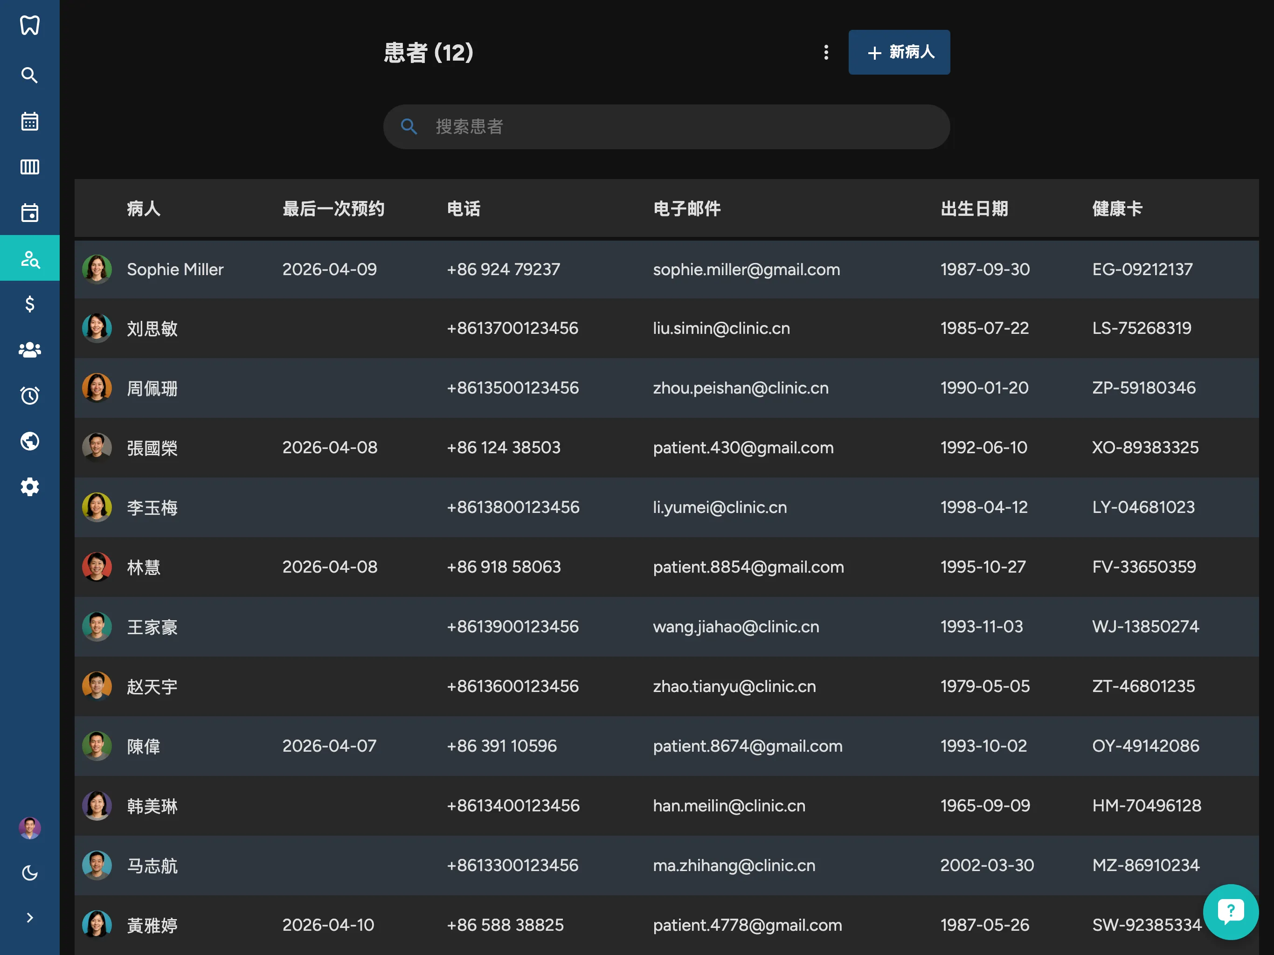1274x955 pixels.
Task: Toggle dark mode moon icon
Action: click(29, 873)
